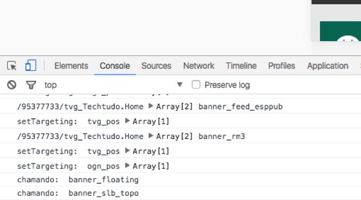Screen dimensions: 361x200
Task: Expand Array[2] next to banner_rm3
Action: 151,135
